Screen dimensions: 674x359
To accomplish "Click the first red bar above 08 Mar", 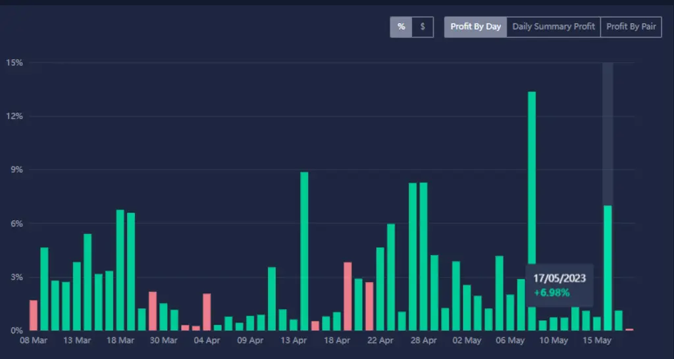I will point(34,315).
